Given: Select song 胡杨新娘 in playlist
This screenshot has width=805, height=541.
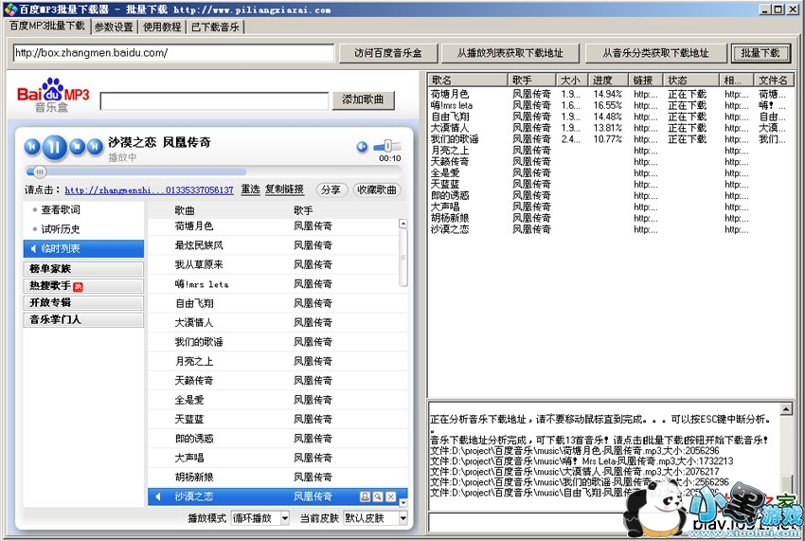Looking at the screenshot, I should click(273, 478).
